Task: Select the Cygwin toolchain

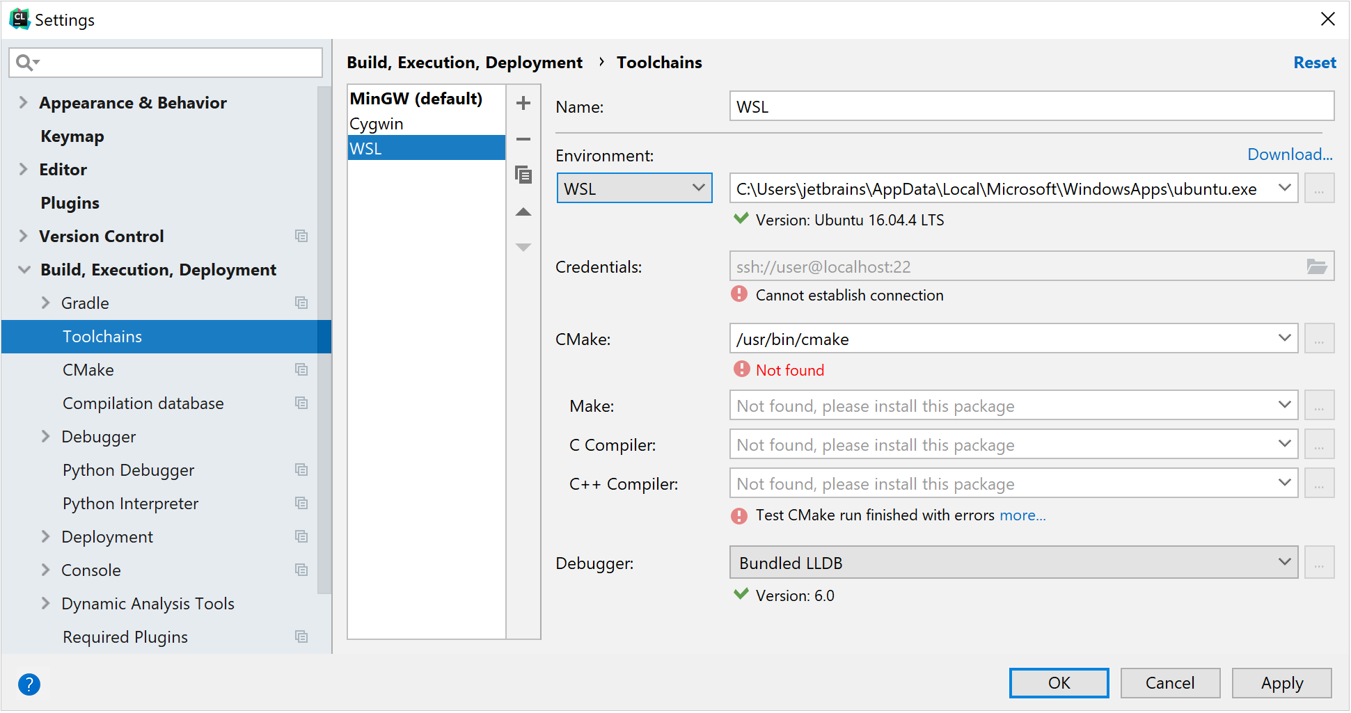Action: tap(377, 124)
